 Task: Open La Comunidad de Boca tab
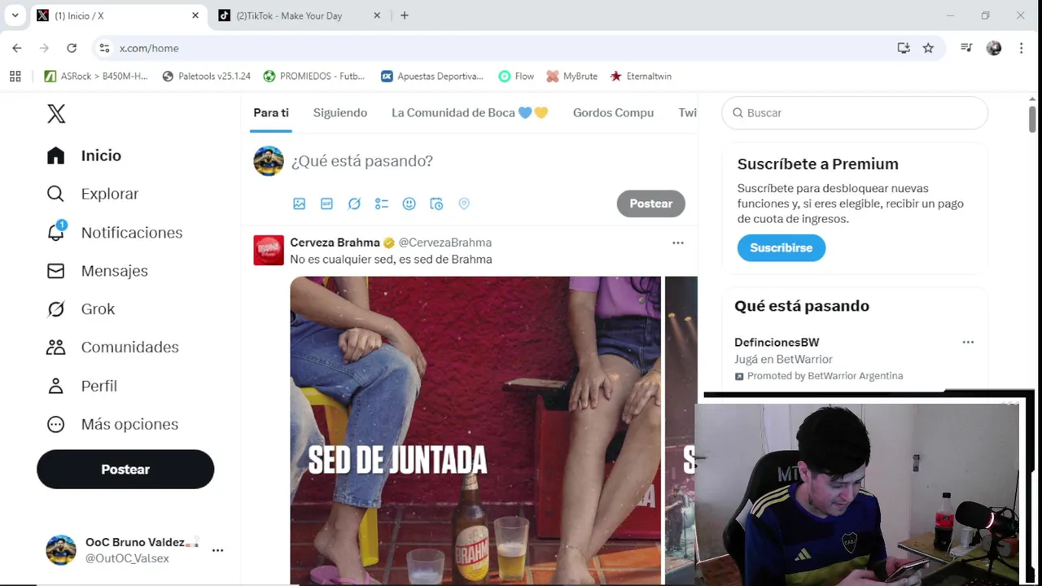coord(470,113)
